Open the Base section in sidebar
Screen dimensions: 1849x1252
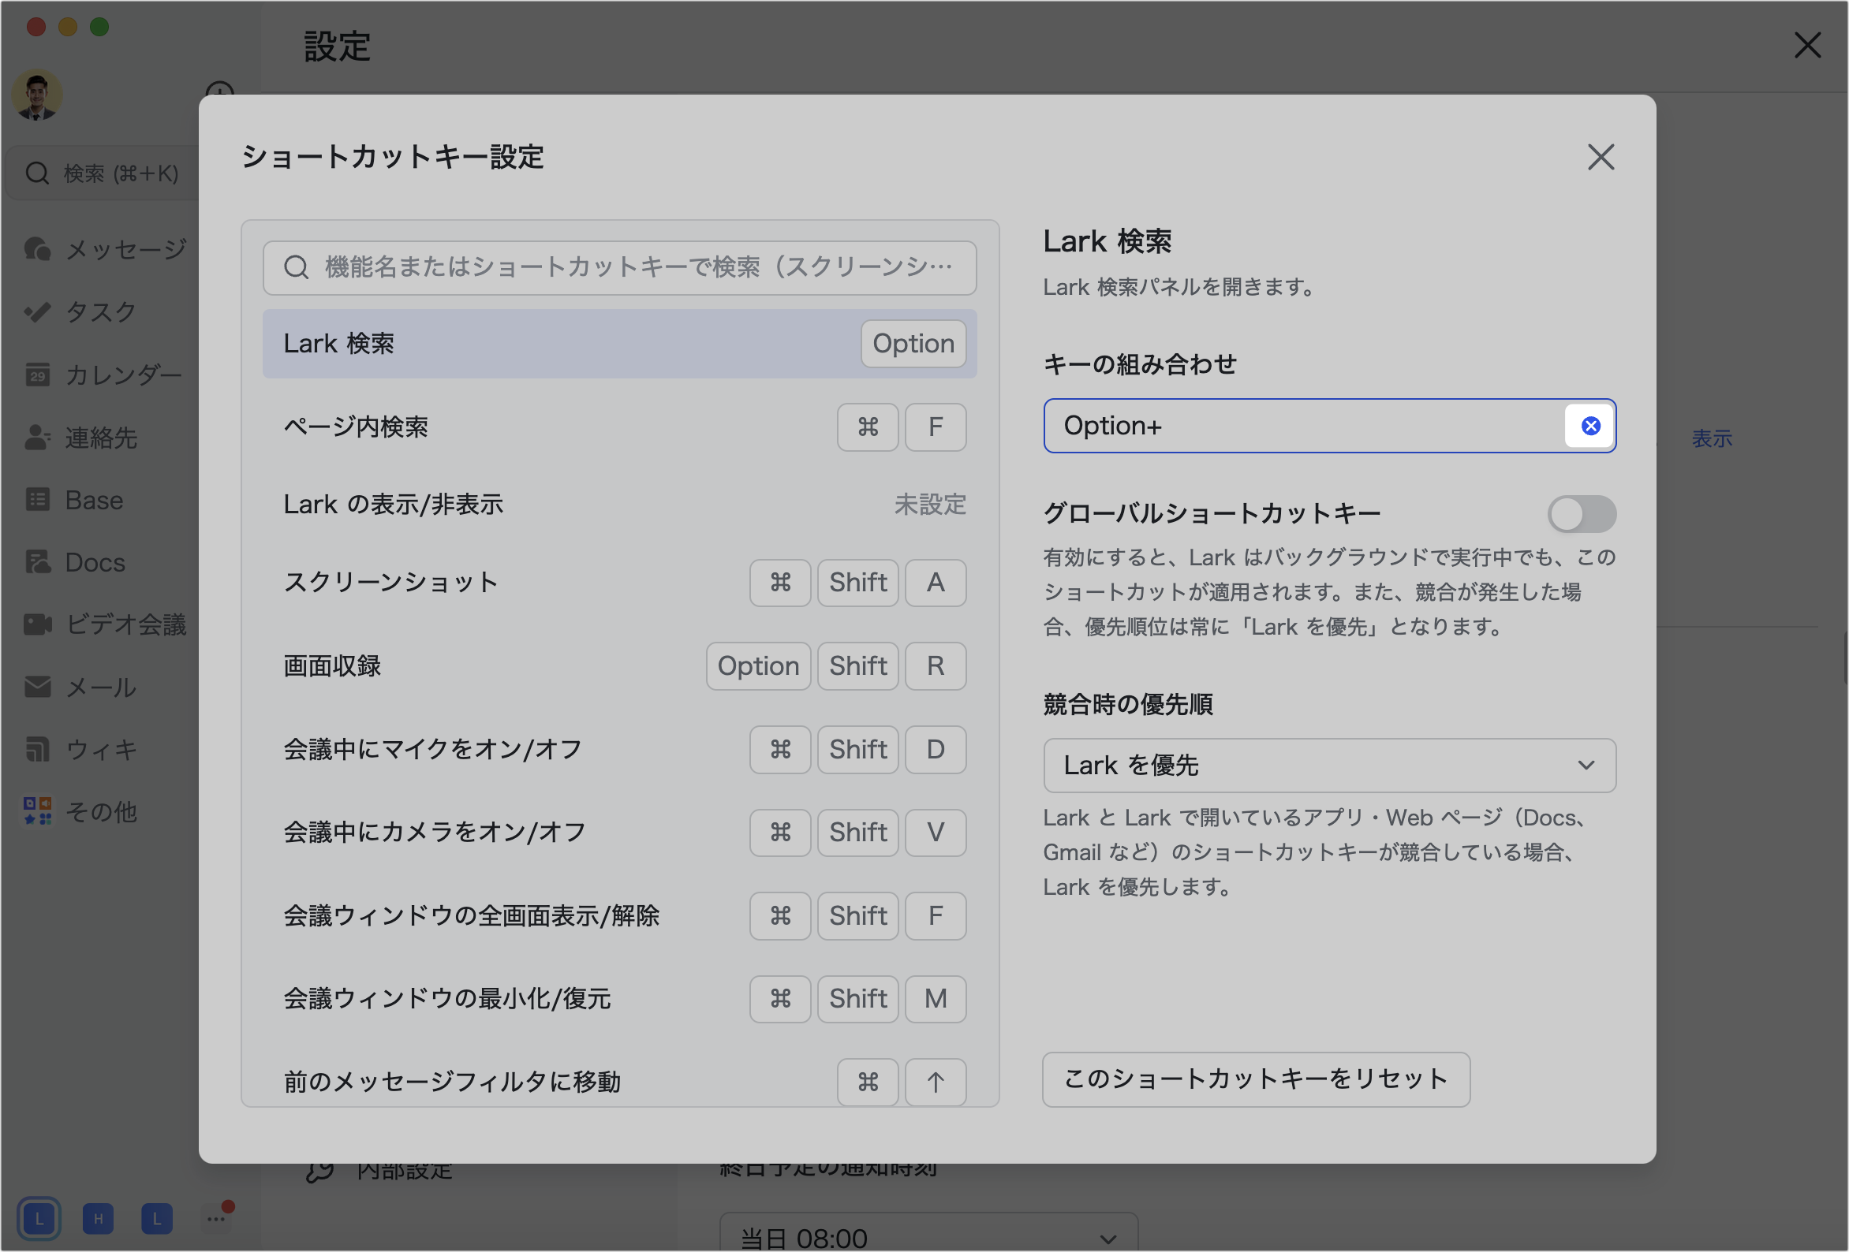pos(93,500)
